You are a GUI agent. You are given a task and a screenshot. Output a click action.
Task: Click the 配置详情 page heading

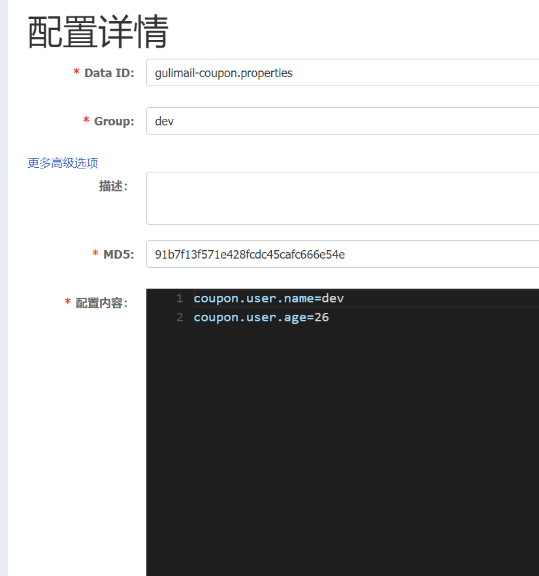(x=98, y=32)
